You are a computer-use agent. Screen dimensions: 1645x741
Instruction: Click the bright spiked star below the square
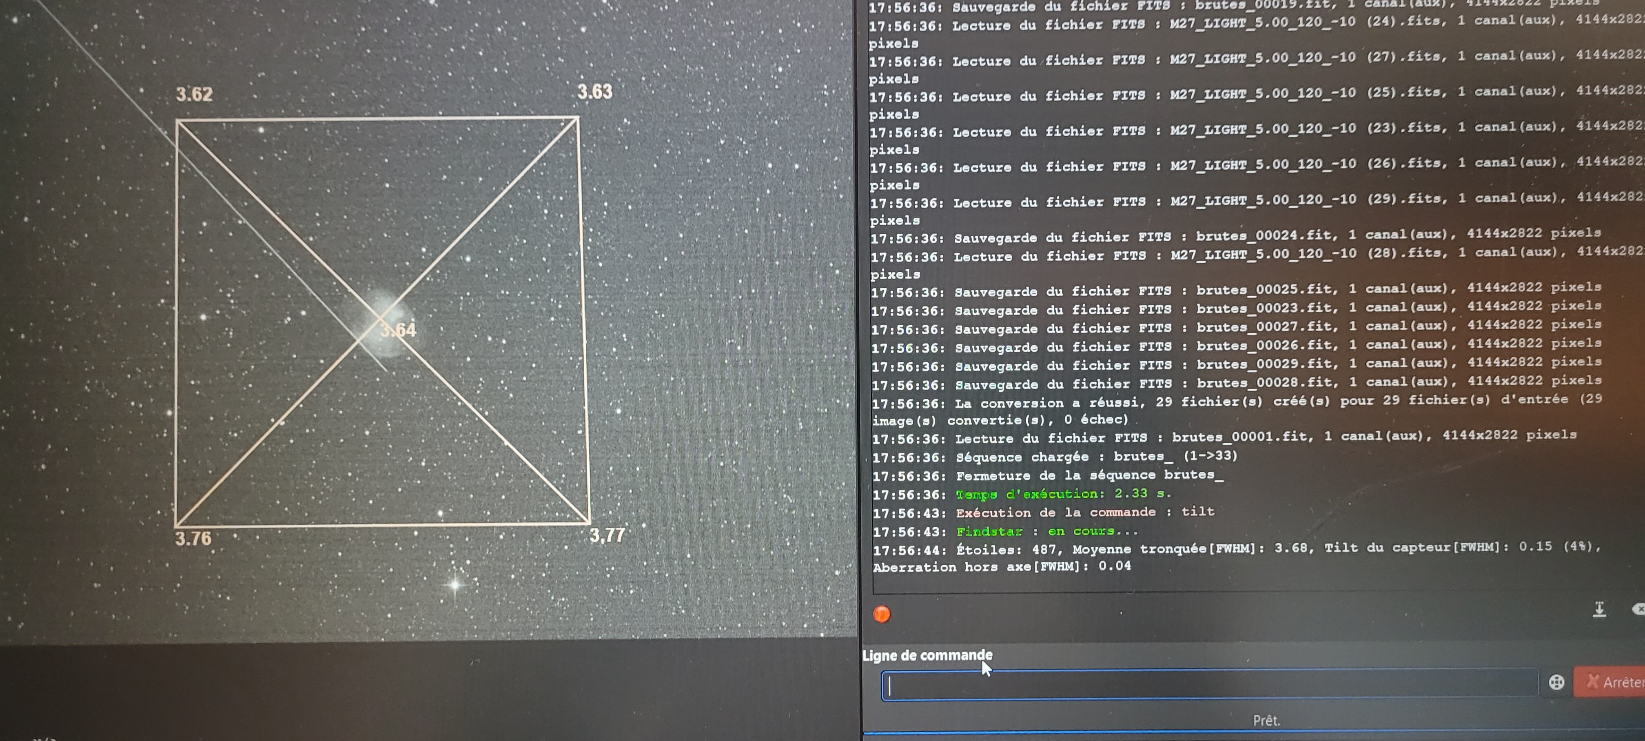coord(454,583)
